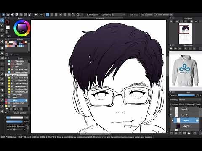Click the Draw a curve snap button
This screenshot has width=202, height=151.
164,15
